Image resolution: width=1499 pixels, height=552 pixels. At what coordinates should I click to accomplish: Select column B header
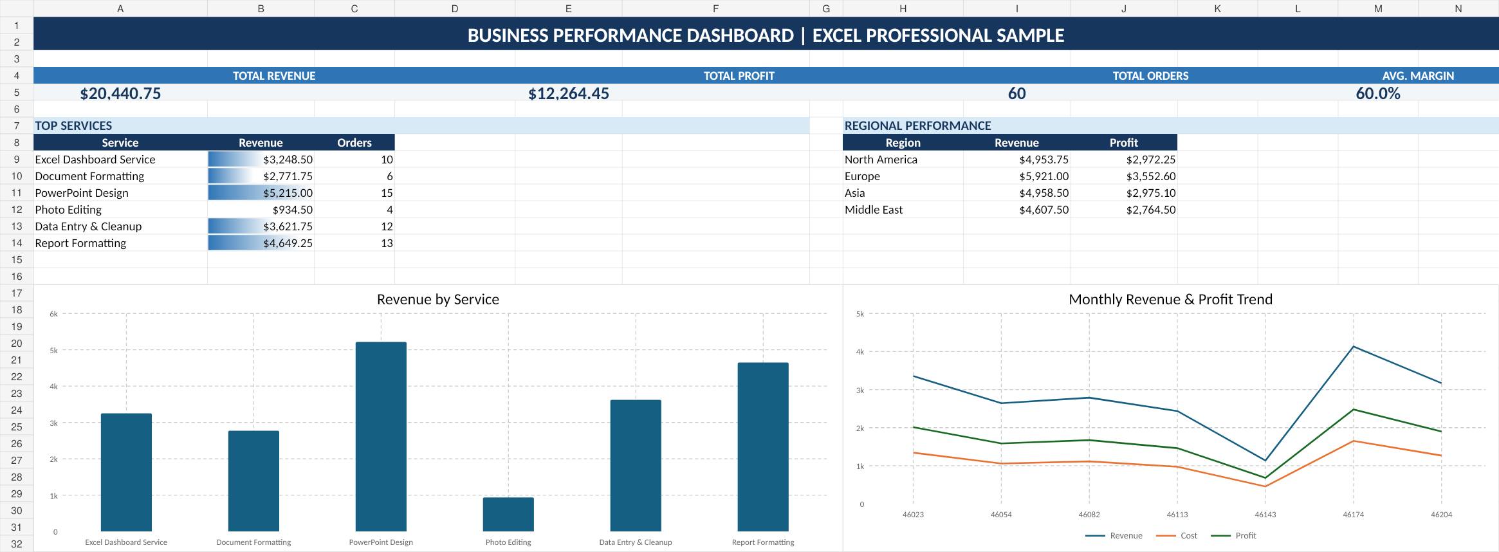(261, 8)
